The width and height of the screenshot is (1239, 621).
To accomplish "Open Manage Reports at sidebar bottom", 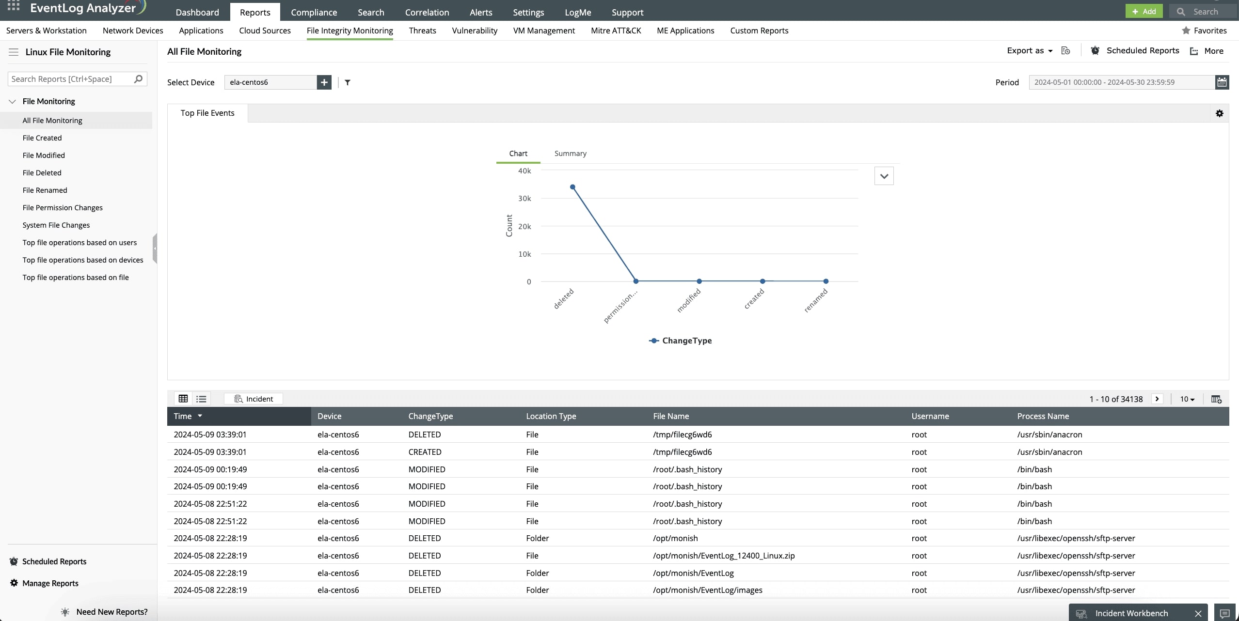I will point(49,583).
